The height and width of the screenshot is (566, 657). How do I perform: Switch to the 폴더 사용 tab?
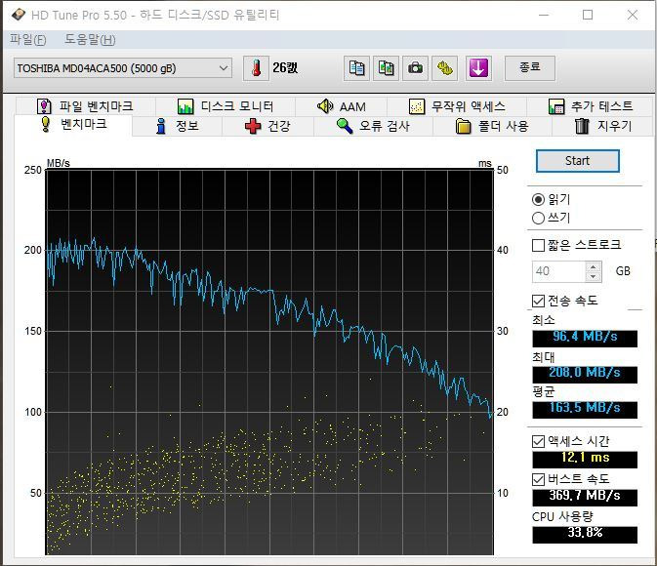(x=492, y=126)
